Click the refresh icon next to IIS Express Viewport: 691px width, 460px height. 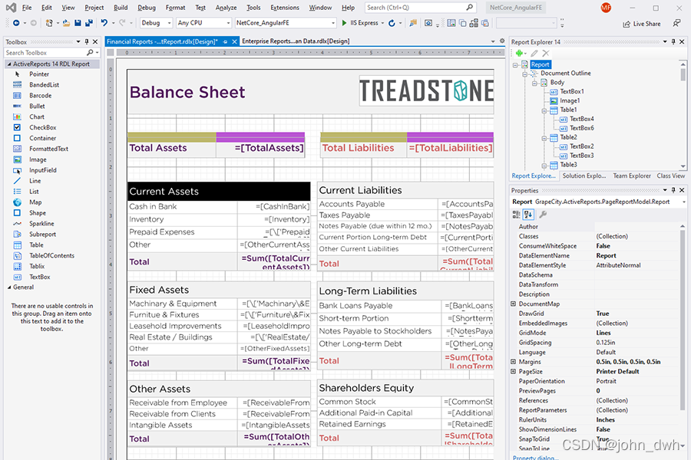pos(392,23)
